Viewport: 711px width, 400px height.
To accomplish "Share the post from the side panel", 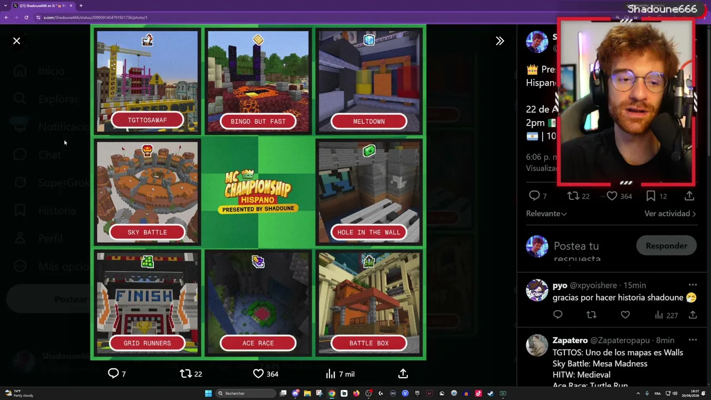I will tap(689, 196).
